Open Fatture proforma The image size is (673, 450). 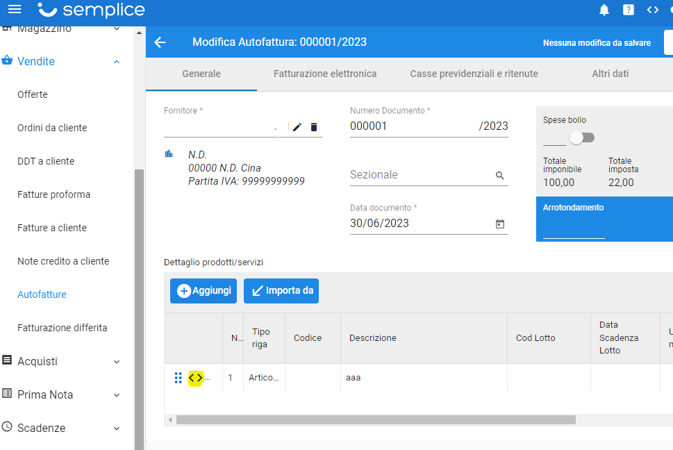pos(53,194)
